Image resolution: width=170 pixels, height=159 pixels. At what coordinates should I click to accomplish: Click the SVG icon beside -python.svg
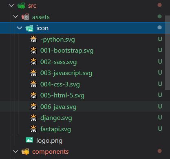click(x=33, y=39)
